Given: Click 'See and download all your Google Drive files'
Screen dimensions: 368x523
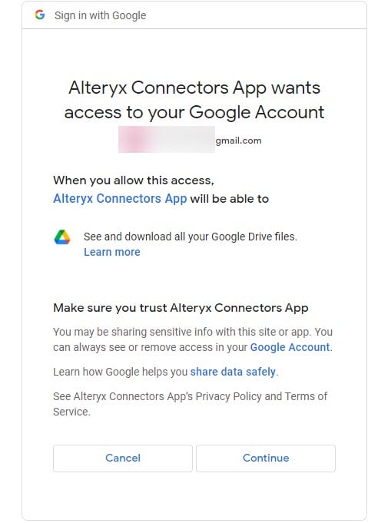Looking at the screenshot, I should (x=191, y=237).
